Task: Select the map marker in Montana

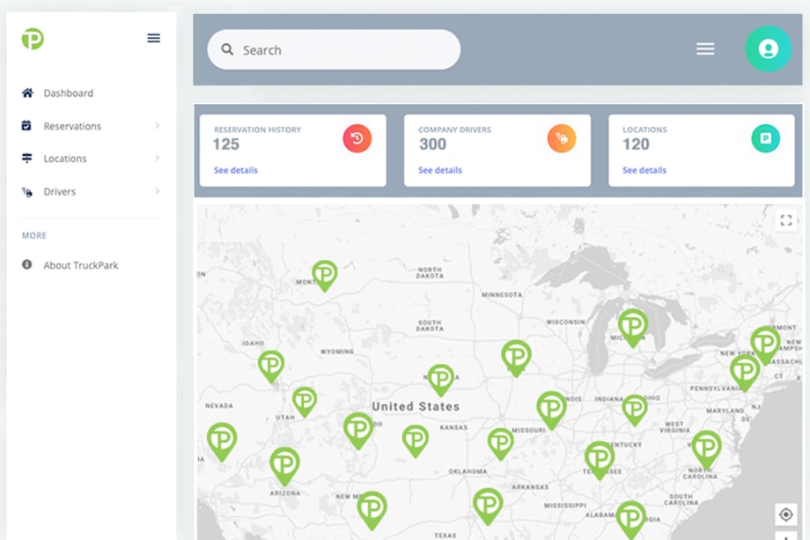Action: (x=324, y=275)
